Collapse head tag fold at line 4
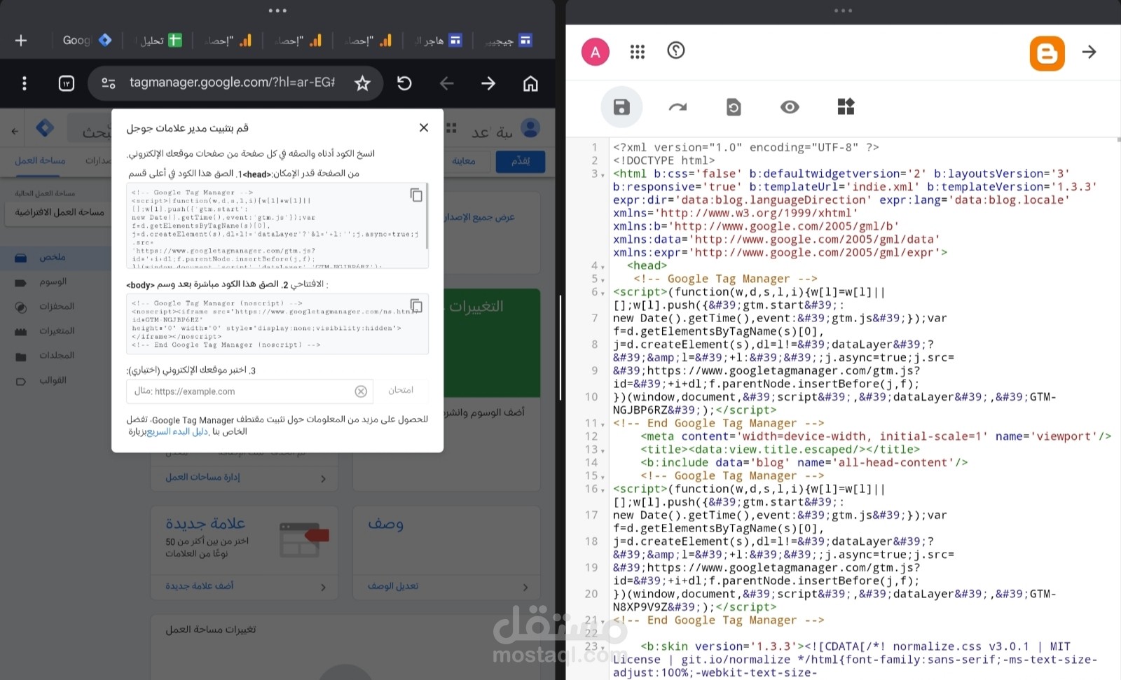 pos(603,267)
